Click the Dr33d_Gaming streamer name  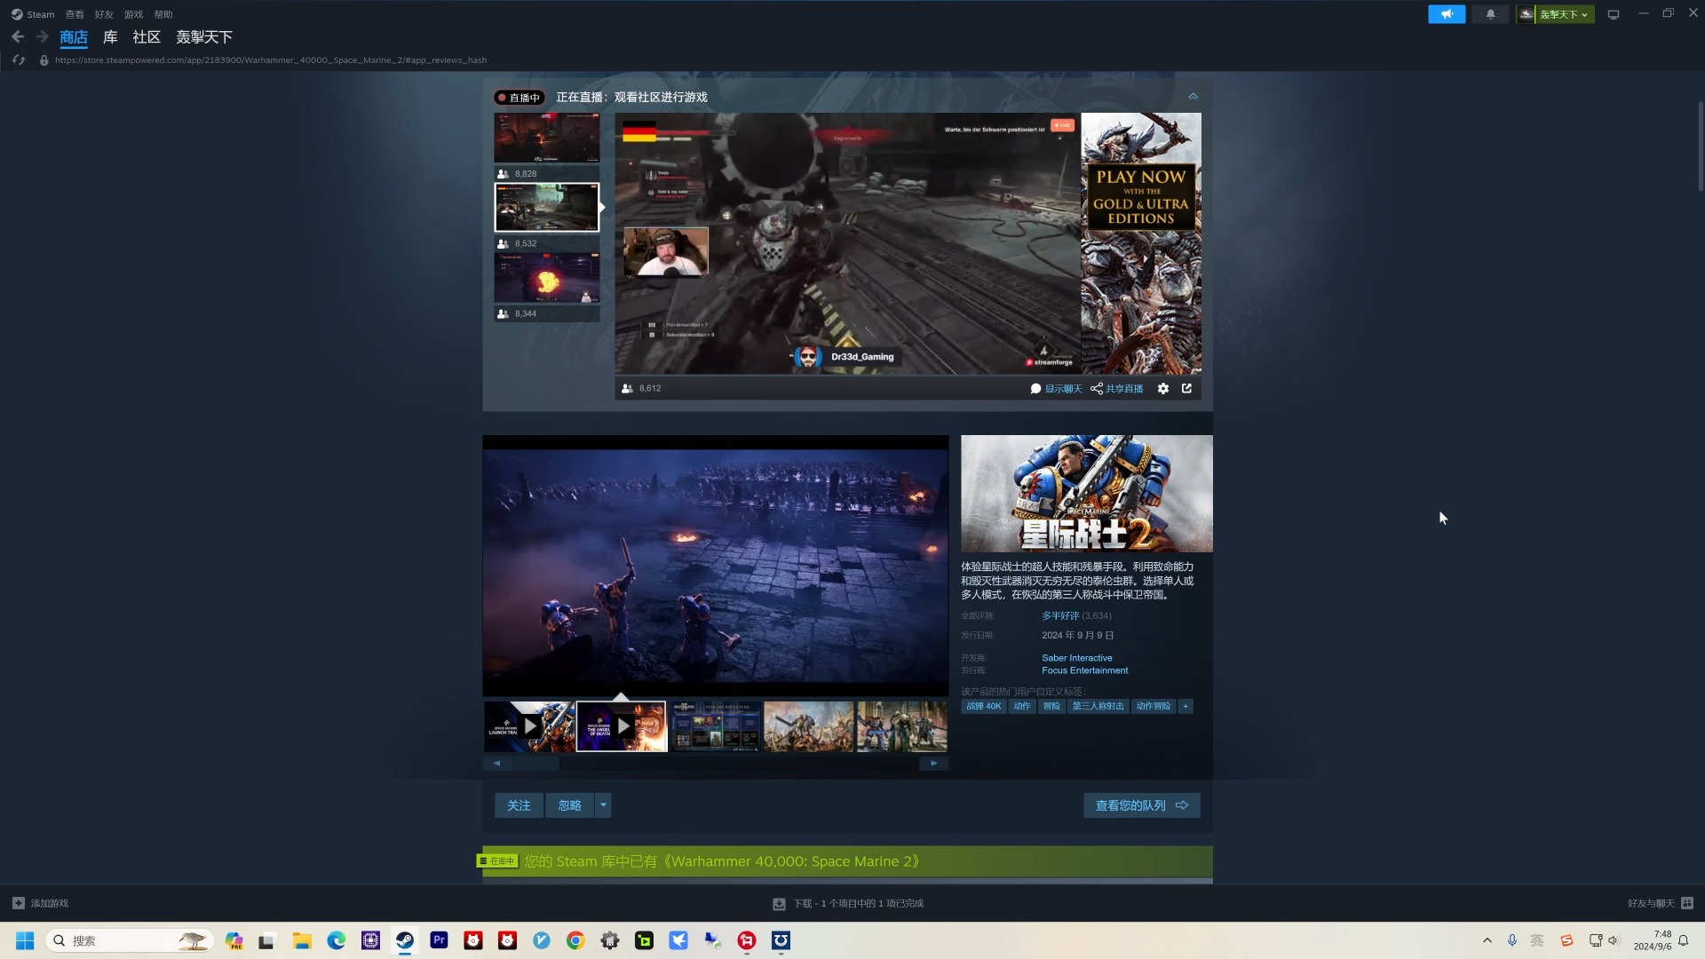(862, 357)
